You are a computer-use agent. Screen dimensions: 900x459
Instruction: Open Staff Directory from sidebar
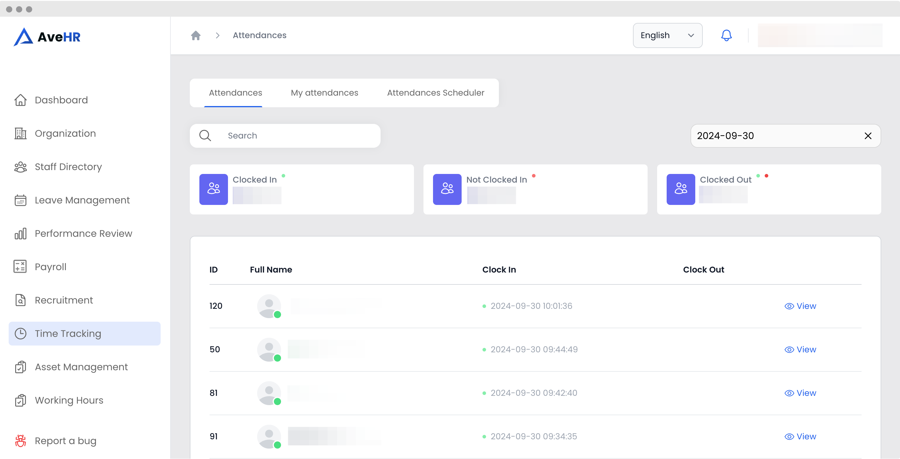pos(68,167)
